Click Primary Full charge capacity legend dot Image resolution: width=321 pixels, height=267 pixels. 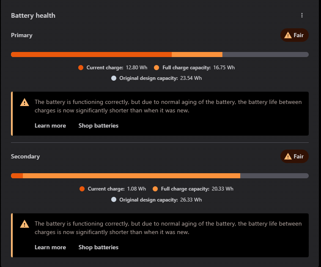[156, 68]
